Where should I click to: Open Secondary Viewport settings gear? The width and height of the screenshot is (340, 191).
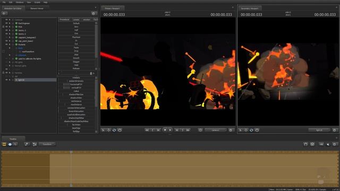pyautogui.click(x=335, y=130)
